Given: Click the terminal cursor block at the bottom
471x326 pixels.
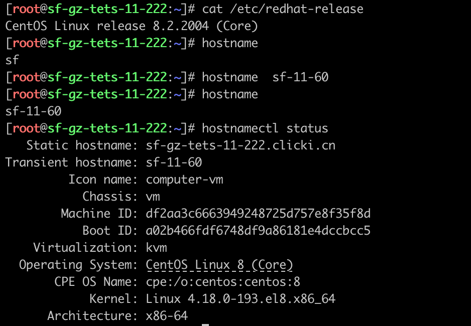Looking at the screenshot, I should tap(205, 324).
